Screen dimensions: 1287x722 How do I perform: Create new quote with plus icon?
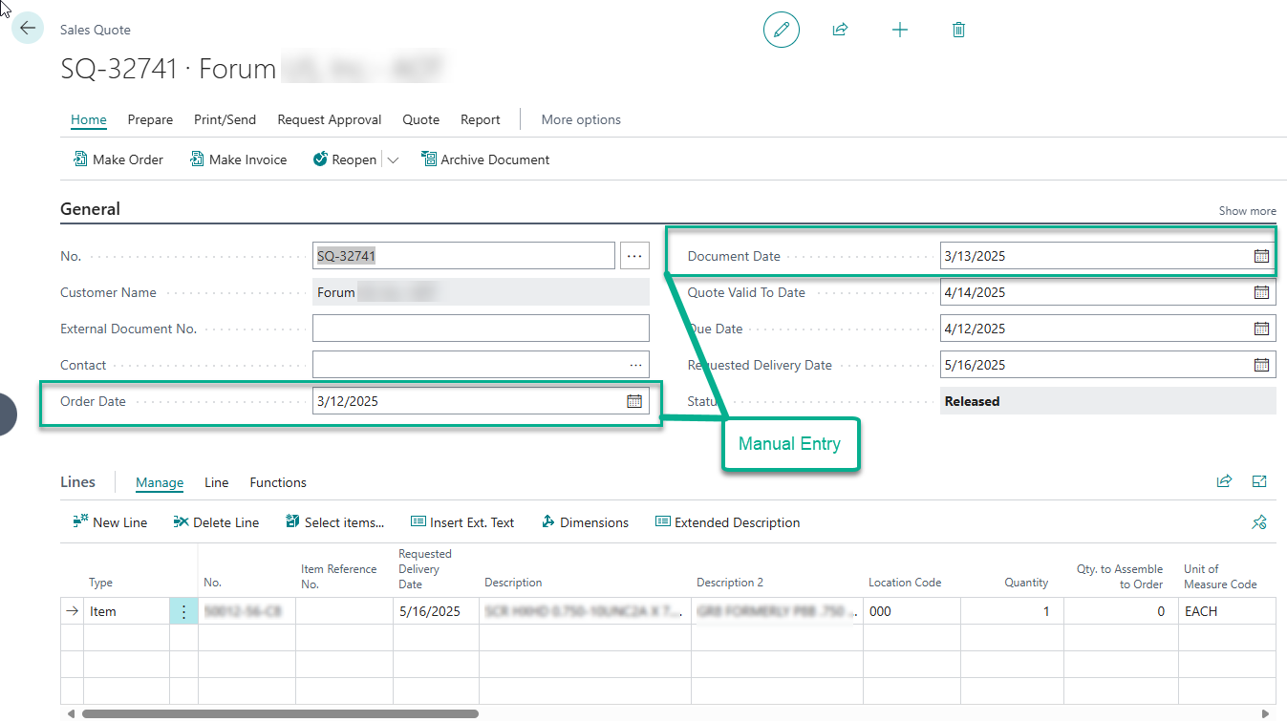pyautogui.click(x=899, y=30)
